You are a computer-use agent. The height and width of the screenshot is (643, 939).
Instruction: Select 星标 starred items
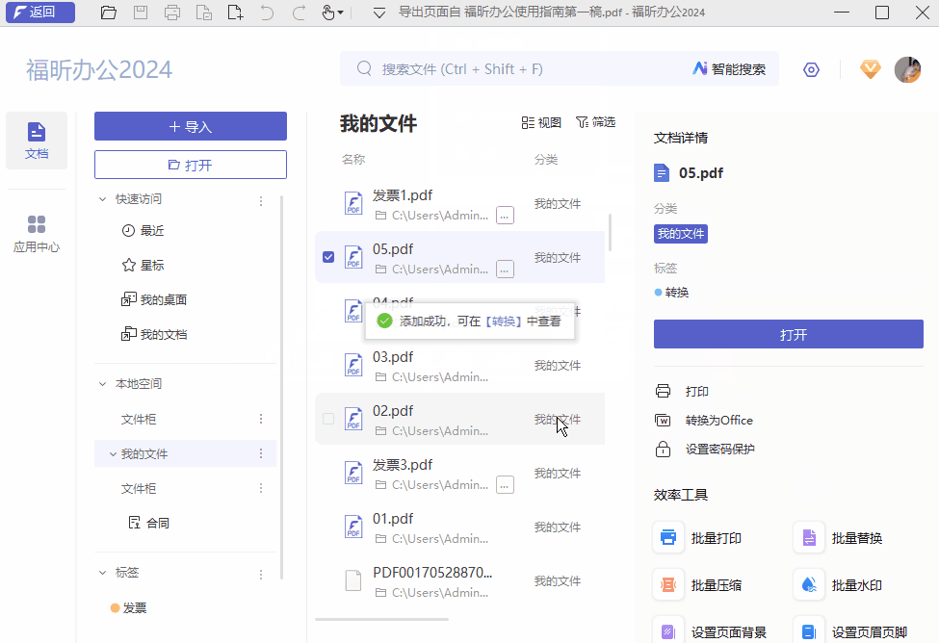coord(143,266)
